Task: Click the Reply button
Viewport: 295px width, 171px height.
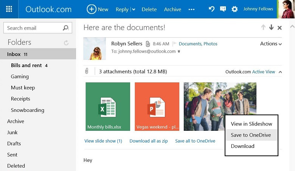Action: click(x=122, y=9)
